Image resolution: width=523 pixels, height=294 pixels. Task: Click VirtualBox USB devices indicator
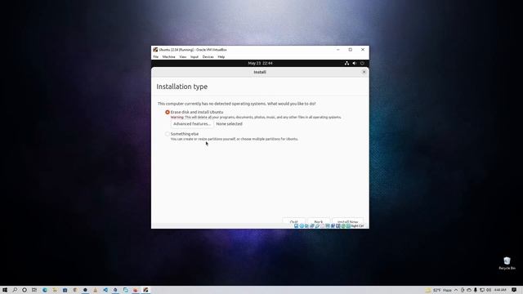tap(317, 226)
